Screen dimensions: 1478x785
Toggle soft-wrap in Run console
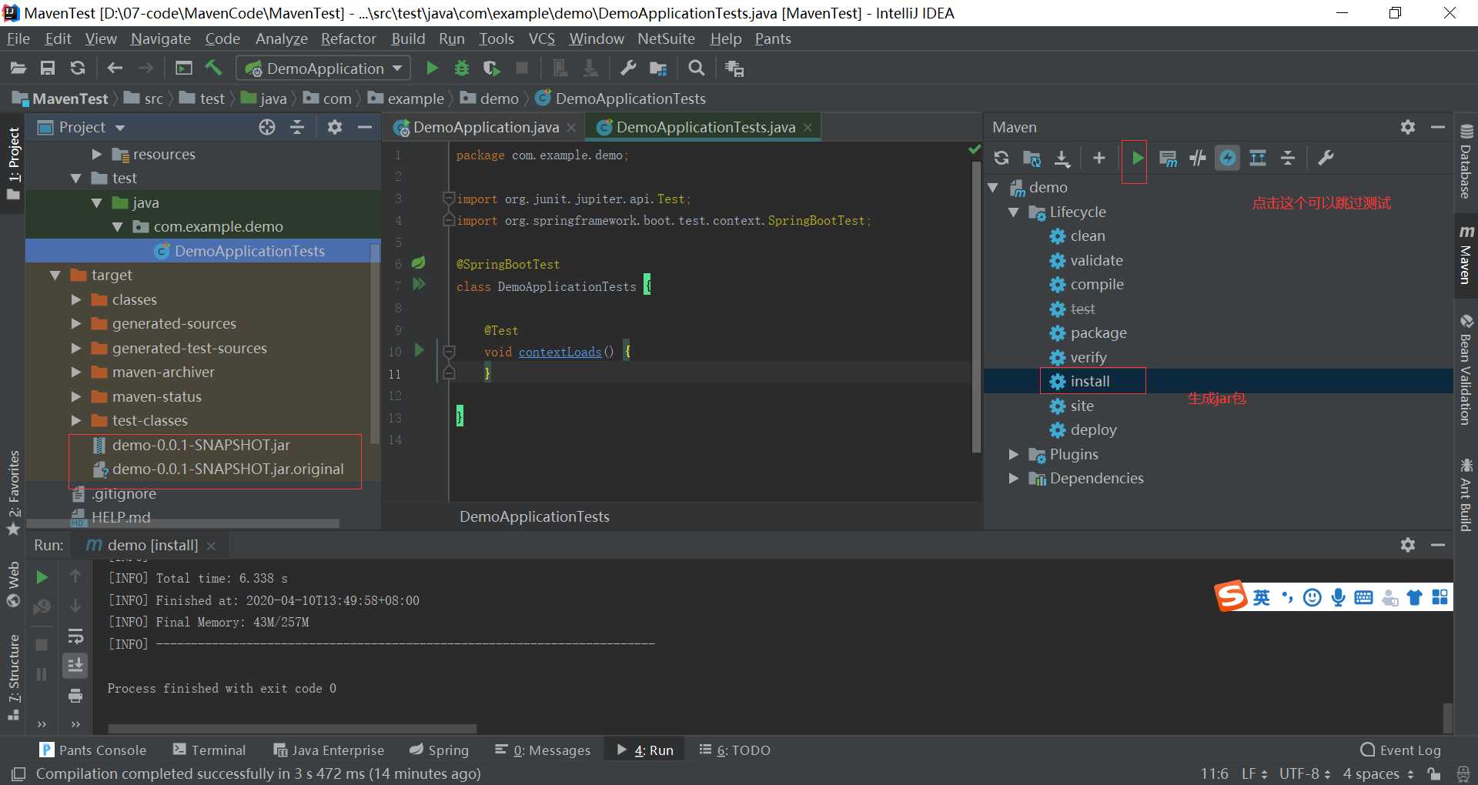pos(75,636)
